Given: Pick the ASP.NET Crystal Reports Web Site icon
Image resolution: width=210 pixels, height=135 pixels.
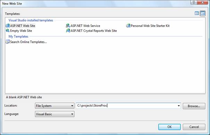Looking at the screenshot, I should click(x=68, y=30).
